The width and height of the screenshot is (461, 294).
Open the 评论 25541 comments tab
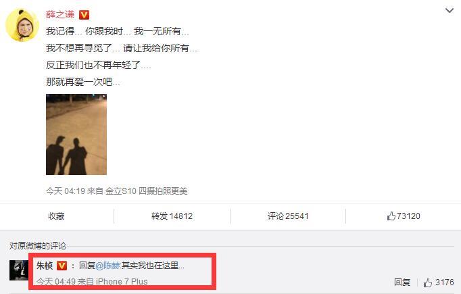pyautogui.click(x=288, y=216)
